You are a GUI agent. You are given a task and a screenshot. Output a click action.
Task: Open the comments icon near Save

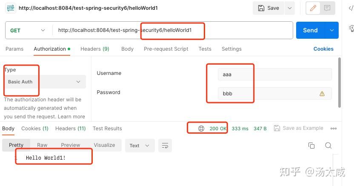point(327,8)
